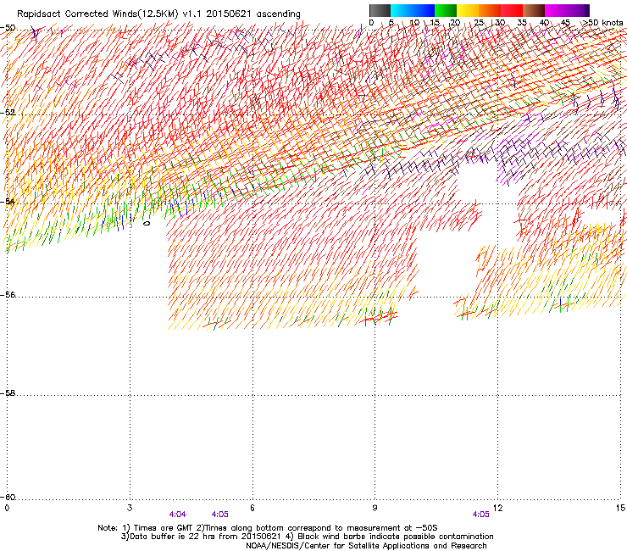This screenshot has width=627, height=551.
Task: Click the latitude label "-52"
Action: coord(8,113)
